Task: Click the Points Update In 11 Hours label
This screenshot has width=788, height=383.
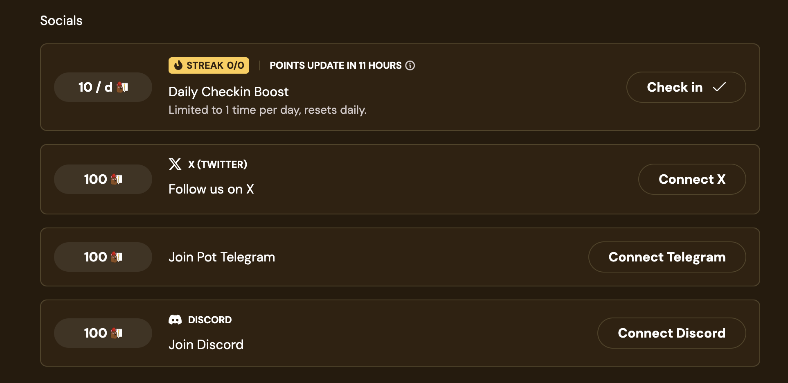Action: point(335,65)
